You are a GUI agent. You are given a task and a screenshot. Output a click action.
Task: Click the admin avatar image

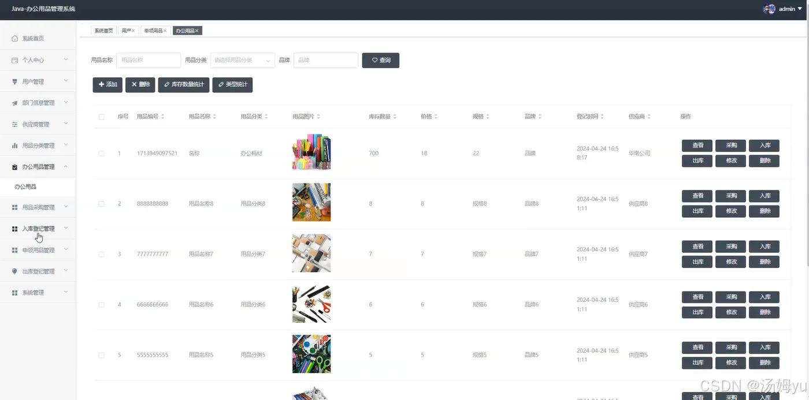[x=769, y=9]
